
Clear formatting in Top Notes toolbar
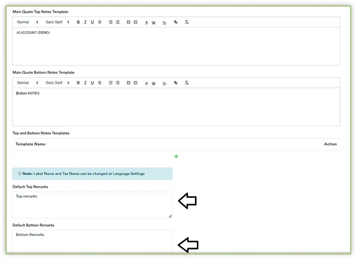click(x=186, y=22)
